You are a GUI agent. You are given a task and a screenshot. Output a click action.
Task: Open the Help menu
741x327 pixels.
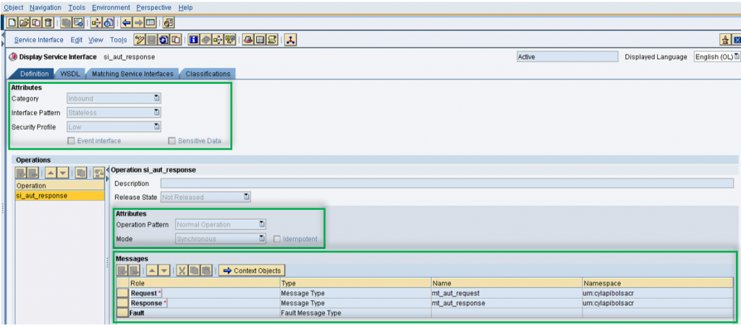pyautogui.click(x=186, y=7)
